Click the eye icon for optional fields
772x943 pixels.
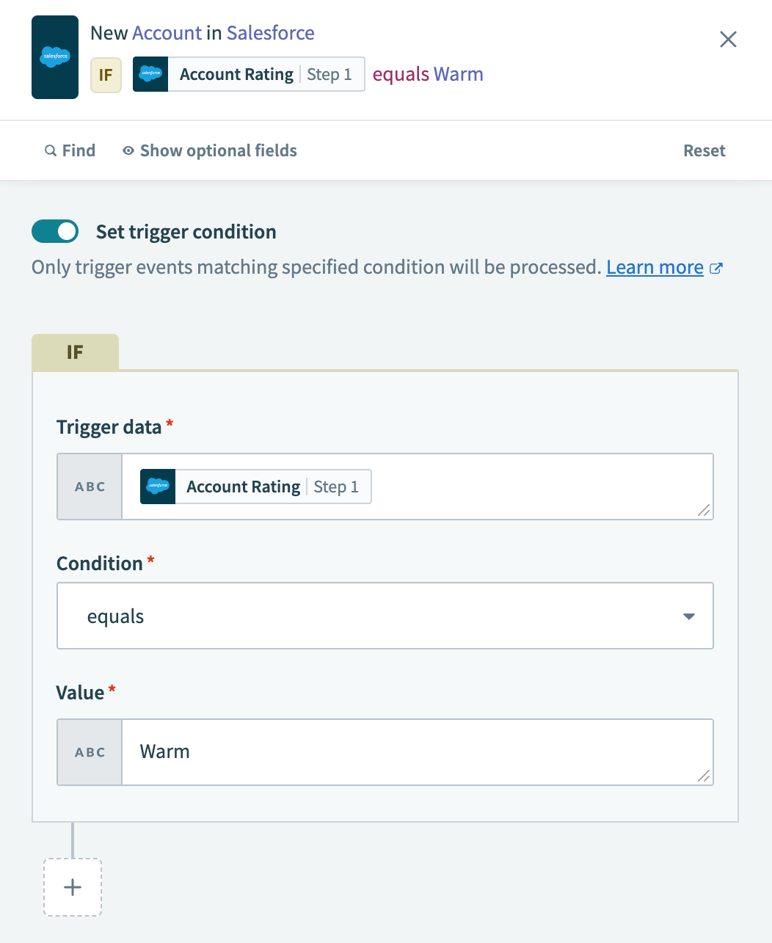128,150
